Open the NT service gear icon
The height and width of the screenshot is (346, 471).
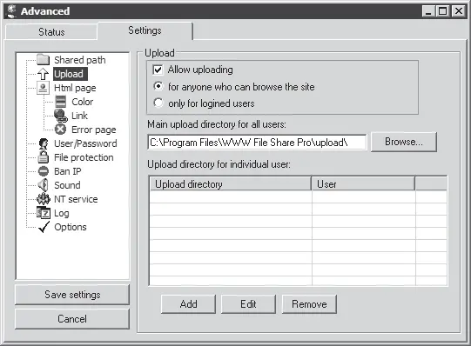coord(44,199)
